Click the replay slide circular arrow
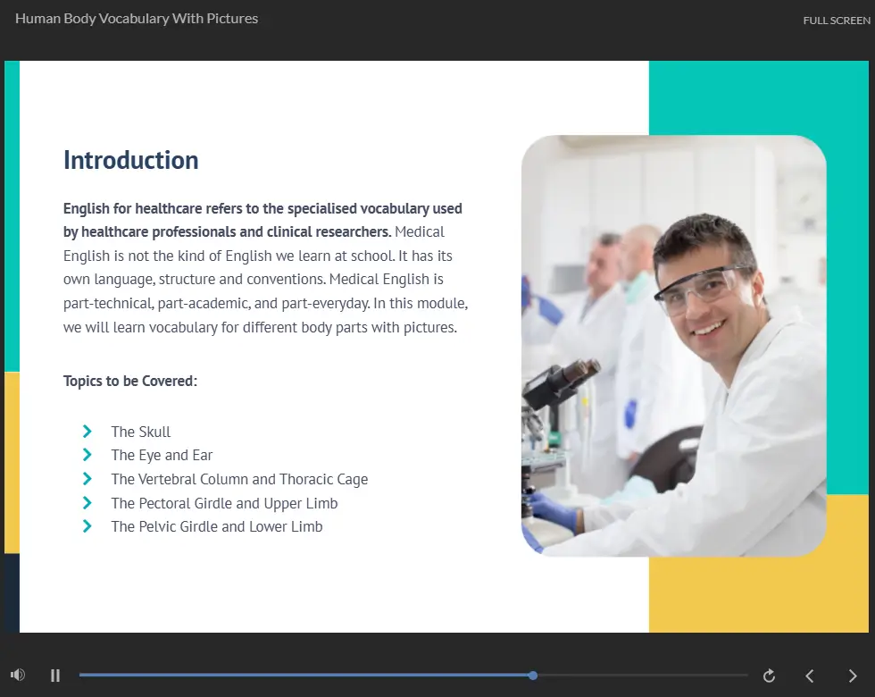 tap(769, 676)
